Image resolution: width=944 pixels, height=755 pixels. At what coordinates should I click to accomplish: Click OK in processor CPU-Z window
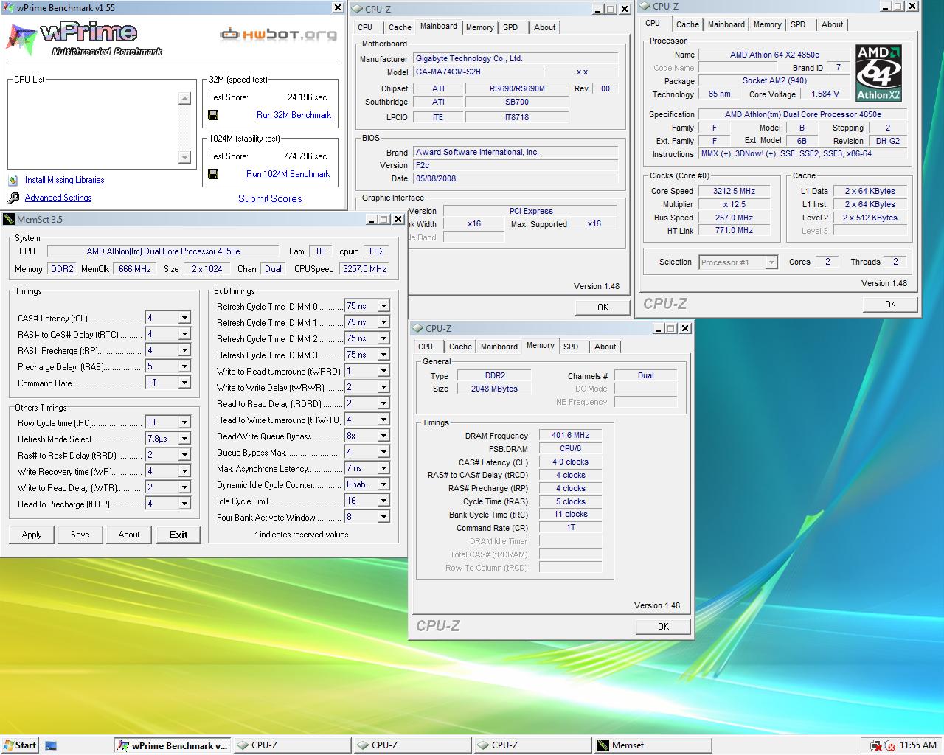coord(890,304)
